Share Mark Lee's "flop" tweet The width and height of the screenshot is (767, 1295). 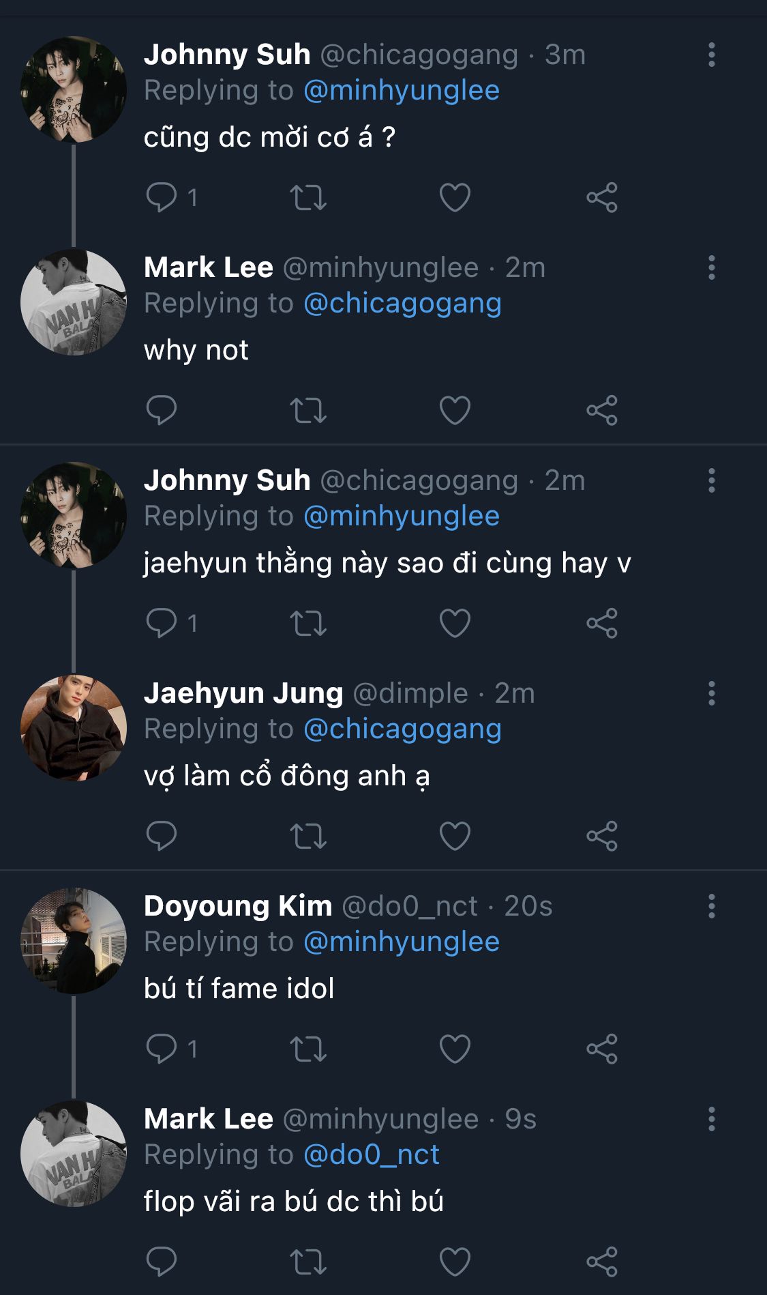click(x=602, y=1262)
